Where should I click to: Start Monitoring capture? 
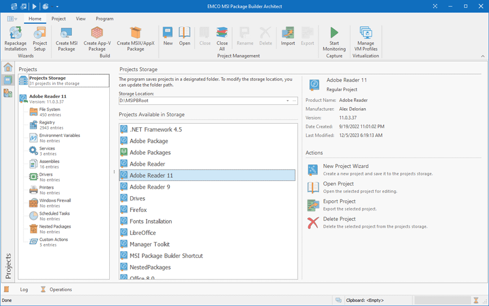pos(334,39)
